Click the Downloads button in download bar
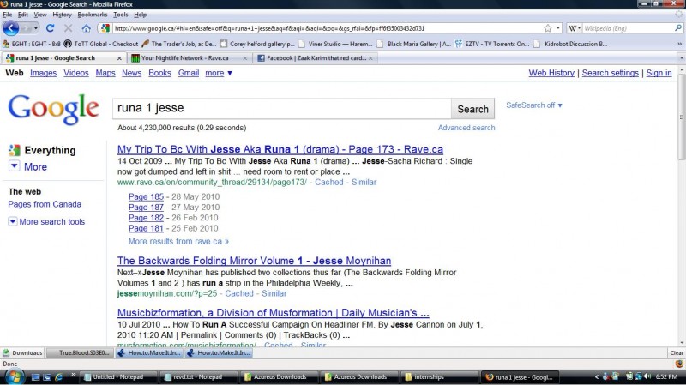This screenshot has height=385, width=686. click(x=23, y=352)
